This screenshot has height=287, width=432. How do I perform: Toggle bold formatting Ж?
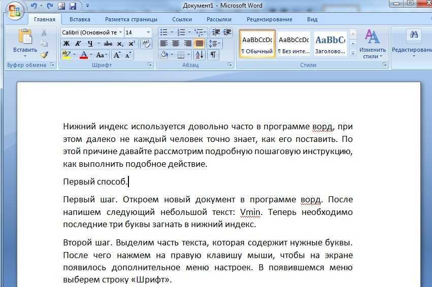coord(67,44)
